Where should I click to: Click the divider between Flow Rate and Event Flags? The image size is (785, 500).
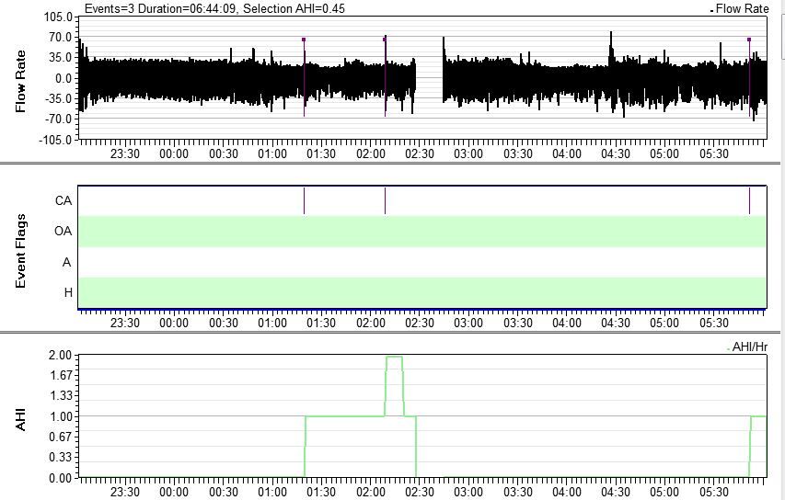click(x=392, y=163)
